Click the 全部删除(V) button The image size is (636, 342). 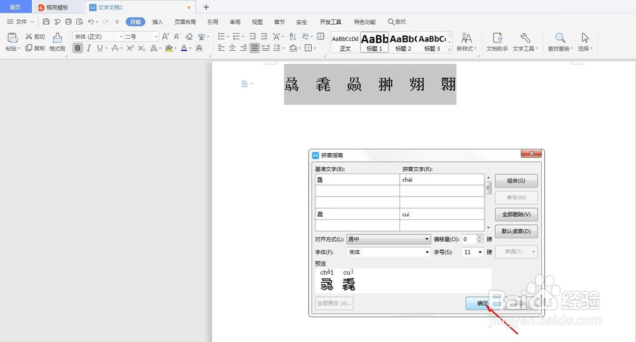(x=516, y=214)
